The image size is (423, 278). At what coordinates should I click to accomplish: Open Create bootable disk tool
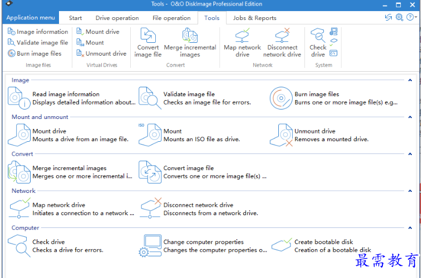[321, 246]
